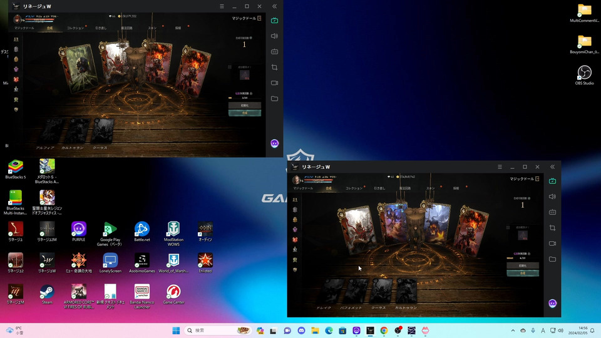Open Google Chrome from the taskbar
601x338 pixels.
pyautogui.click(x=384, y=330)
